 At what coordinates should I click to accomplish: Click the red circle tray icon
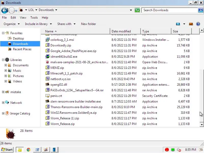coord(167,150)
